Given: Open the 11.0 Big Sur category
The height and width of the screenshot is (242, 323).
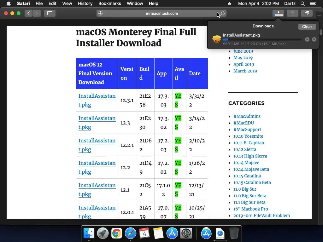Looking at the screenshot, I should [245, 189].
